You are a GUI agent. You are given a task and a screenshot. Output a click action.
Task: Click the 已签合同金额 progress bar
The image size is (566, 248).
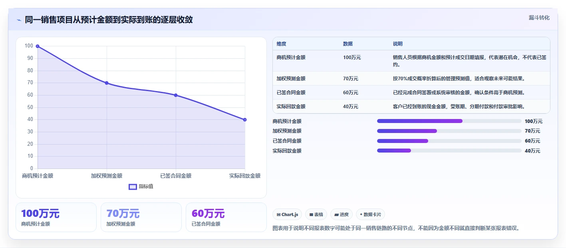[449, 141]
